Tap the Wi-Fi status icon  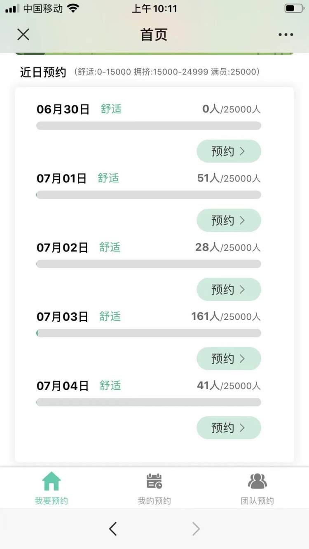[x=73, y=8]
